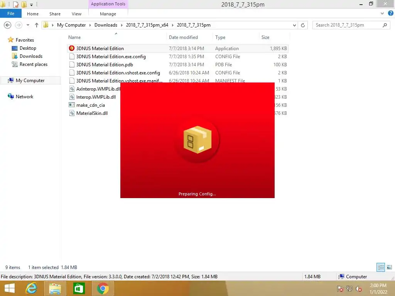The height and width of the screenshot is (296, 395).
Task: Select 3DNUS Material Edition.pdb file
Action: pyautogui.click(x=105, y=65)
